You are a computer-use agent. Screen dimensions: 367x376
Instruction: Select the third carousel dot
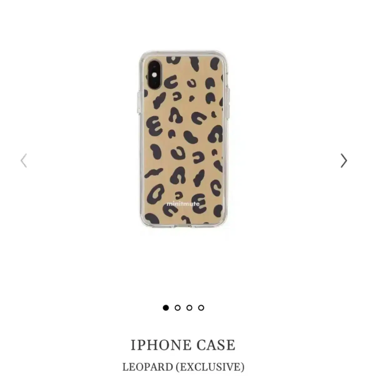click(x=189, y=308)
